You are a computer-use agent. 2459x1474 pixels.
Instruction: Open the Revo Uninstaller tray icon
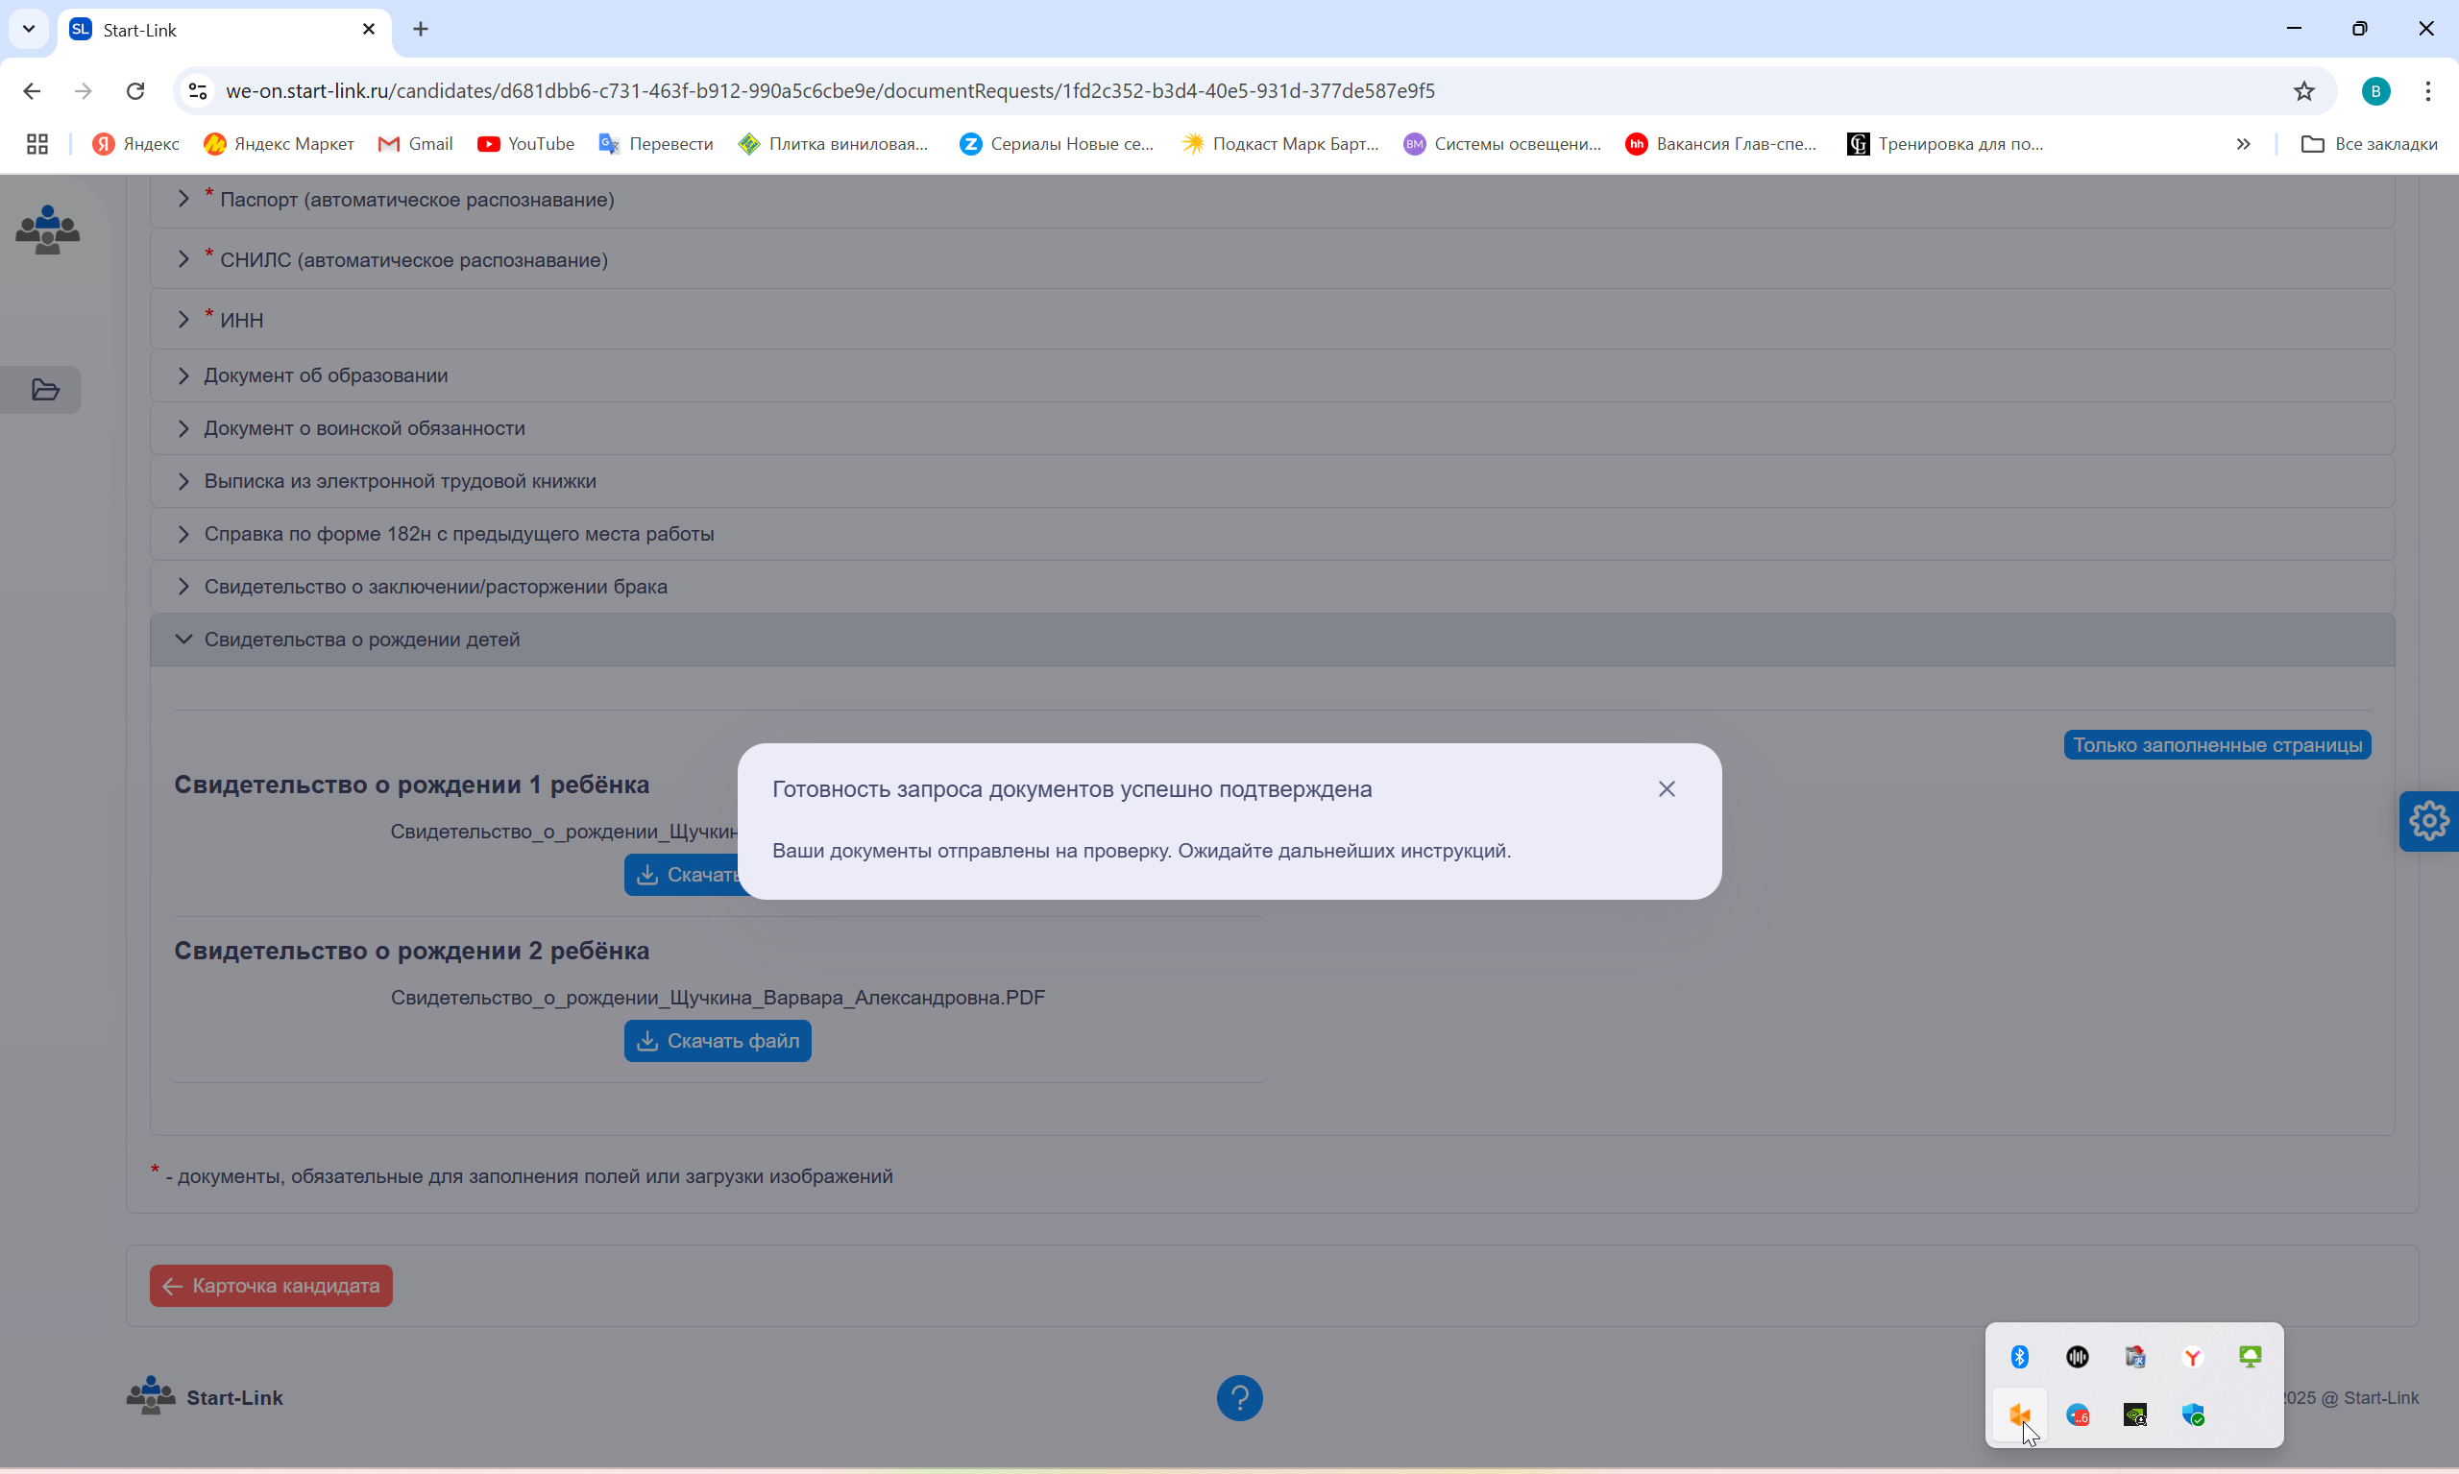(2134, 1356)
